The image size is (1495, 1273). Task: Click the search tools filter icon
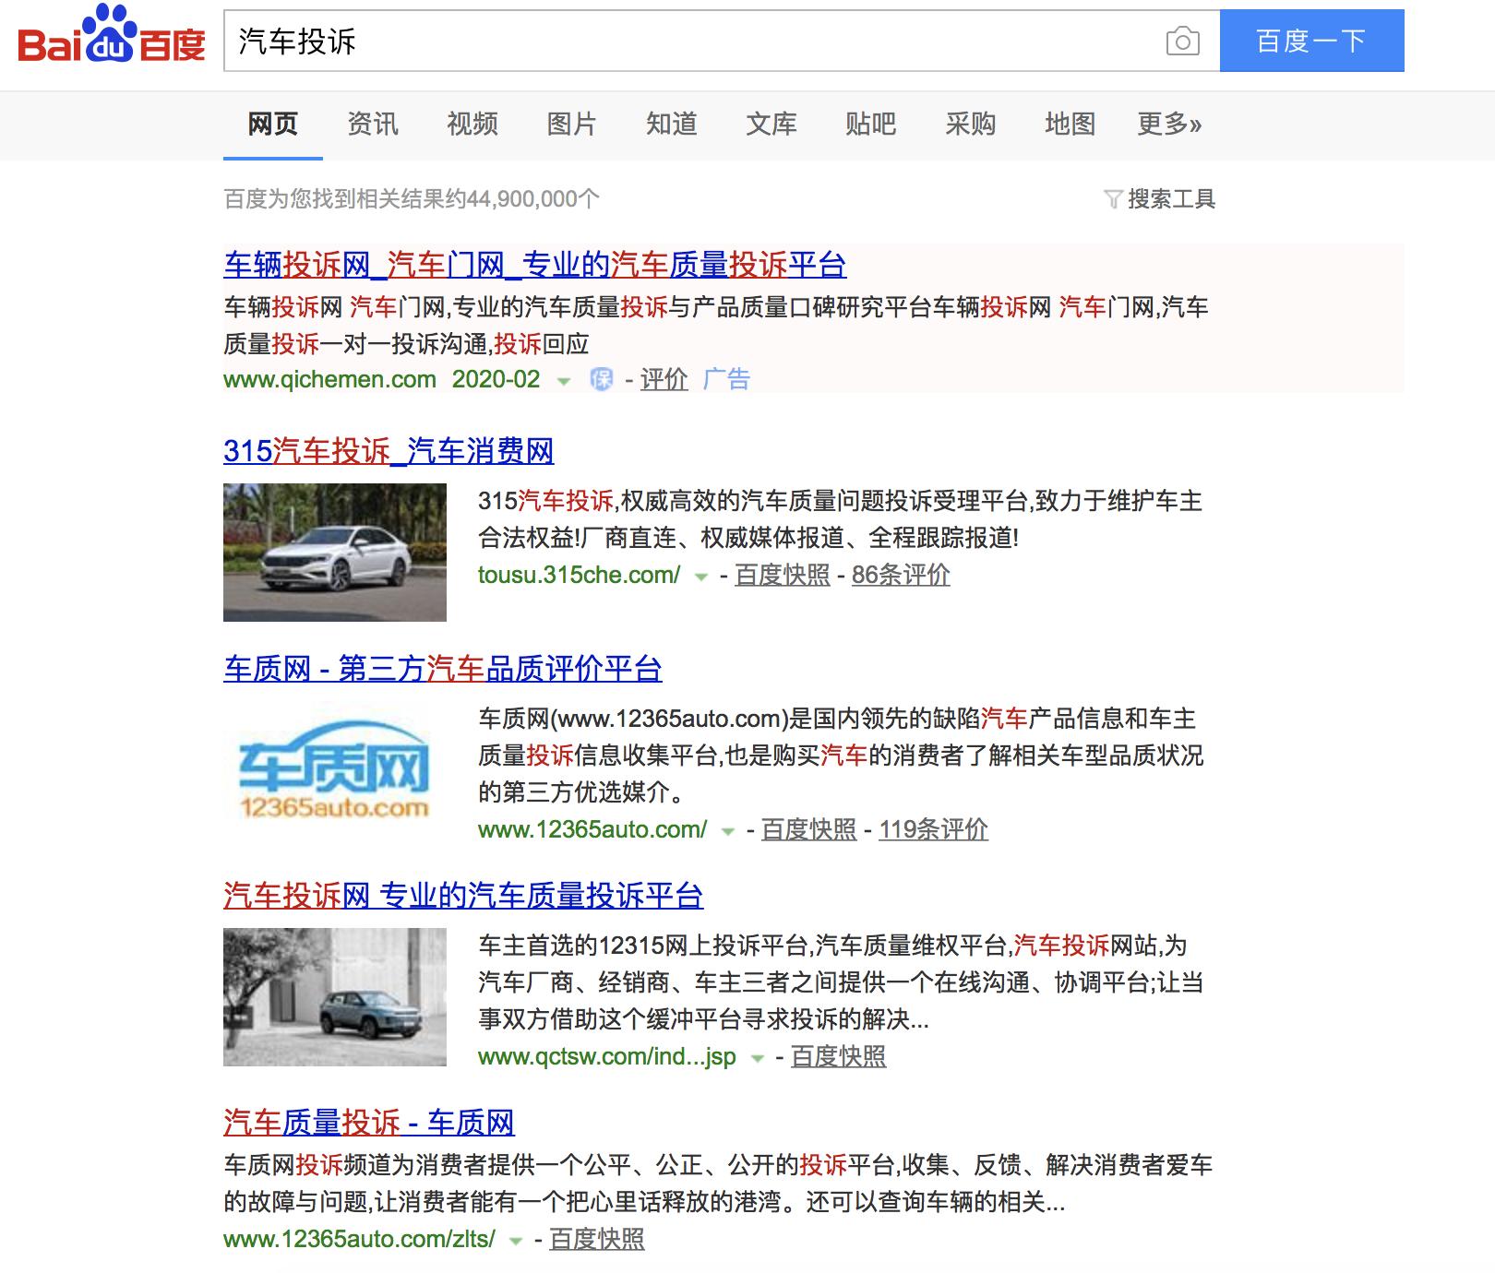[x=1113, y=199]
